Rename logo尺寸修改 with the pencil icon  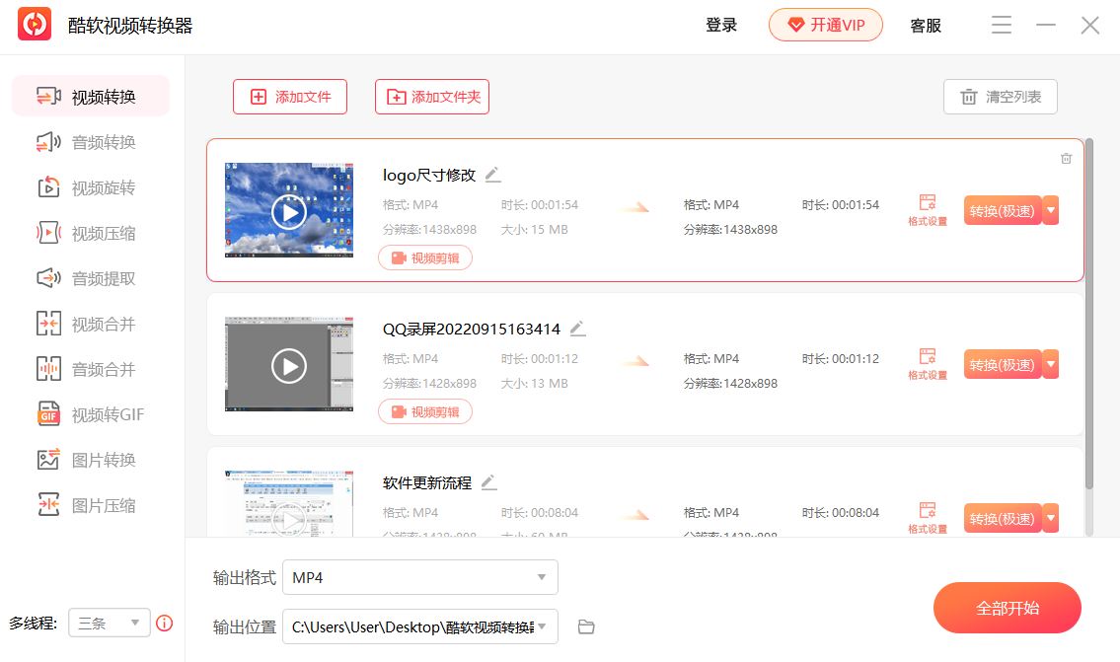coord(492,175)
